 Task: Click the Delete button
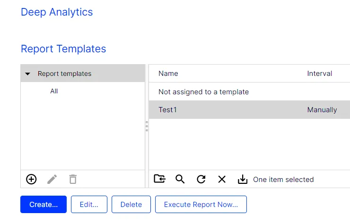[x=131, y=204]
